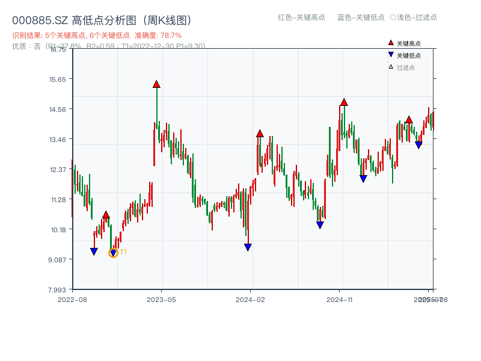Click the orange T1 circle marker
Image resolution: width=481 pixels, height=361 pixels.
112,252
